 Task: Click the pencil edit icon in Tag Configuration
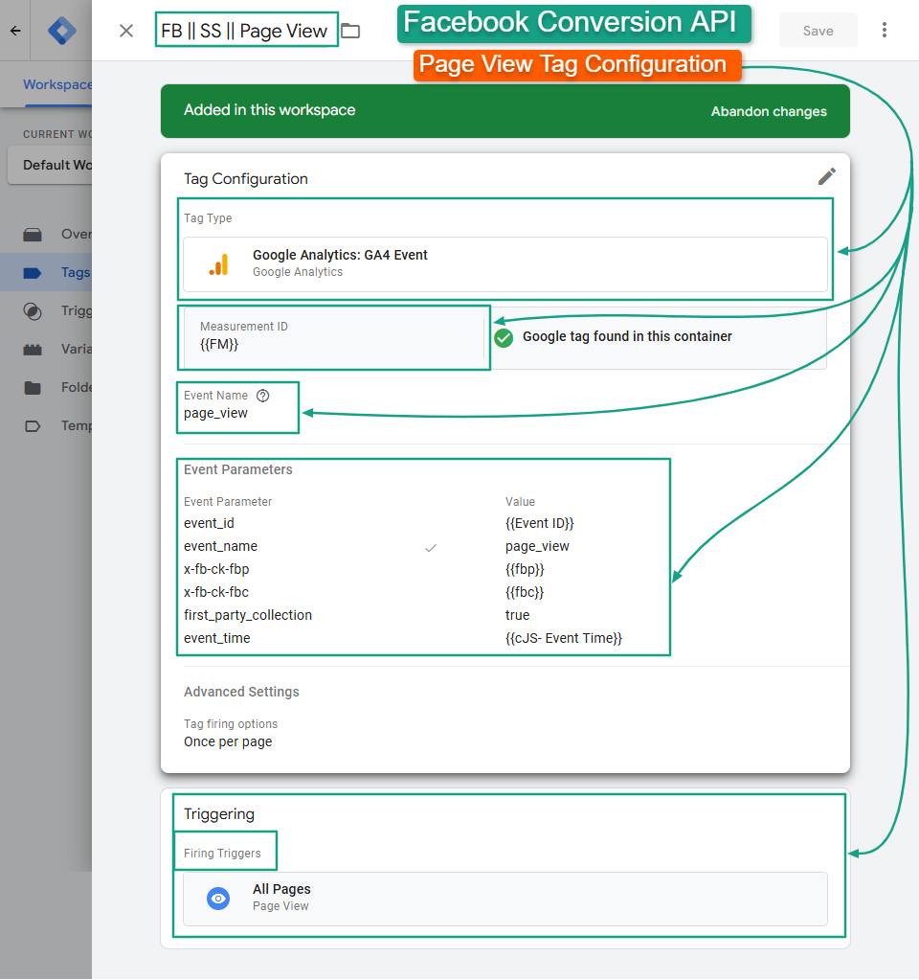(x=826, y=177)
